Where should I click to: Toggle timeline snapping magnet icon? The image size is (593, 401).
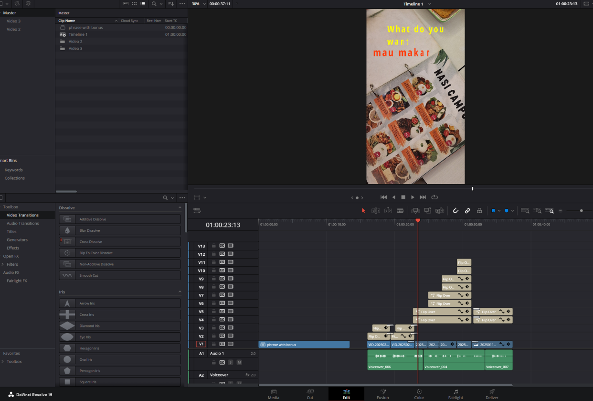pyautogui.click(x=455, y=210)
